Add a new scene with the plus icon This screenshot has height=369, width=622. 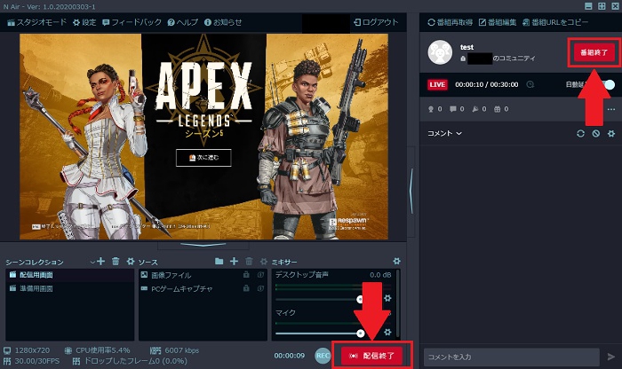click(101, 262)
